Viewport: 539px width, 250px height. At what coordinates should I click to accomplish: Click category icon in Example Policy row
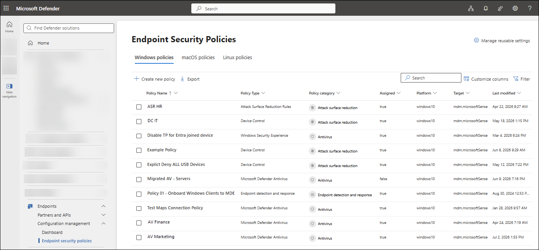coord(312,151)
